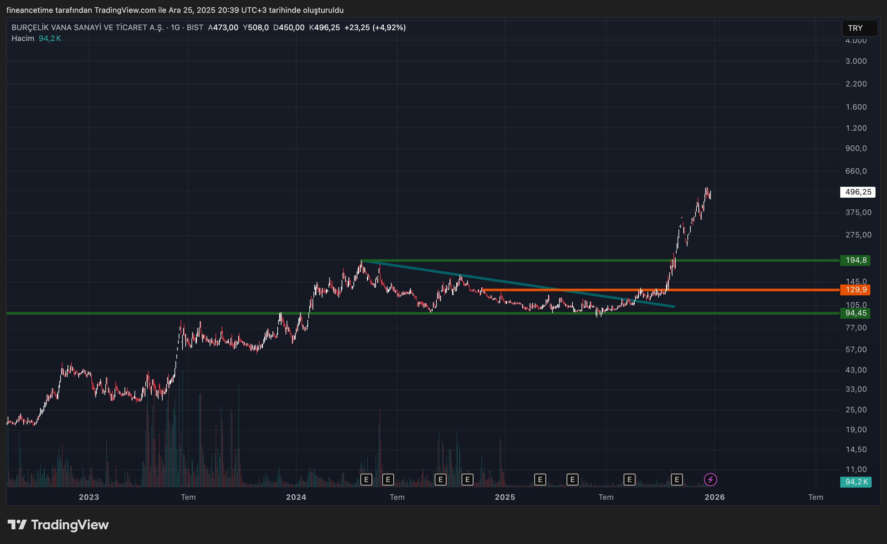Click the leftmost earnings E icon pair
This screenshot has height=544, width=887.
click(x=366, y=480)
